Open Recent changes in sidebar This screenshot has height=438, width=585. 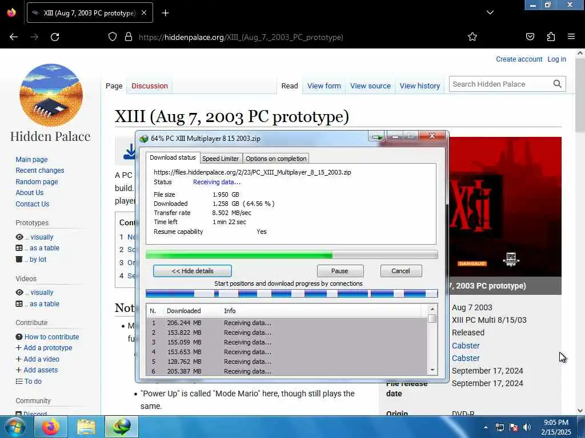click(40, 170)
